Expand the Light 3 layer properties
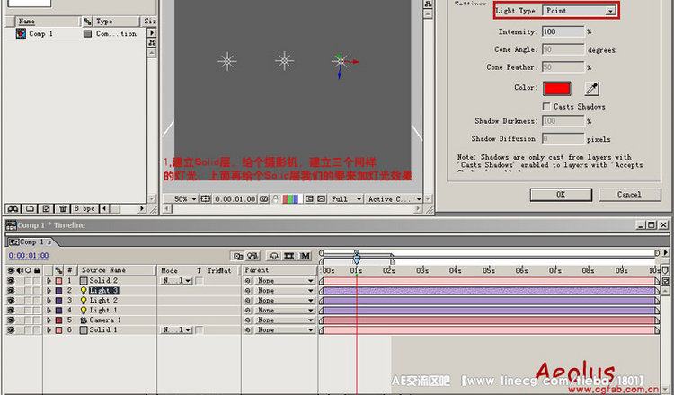This screenshot has height=395, width=674. pyautogui.click(x=49, y=291)
